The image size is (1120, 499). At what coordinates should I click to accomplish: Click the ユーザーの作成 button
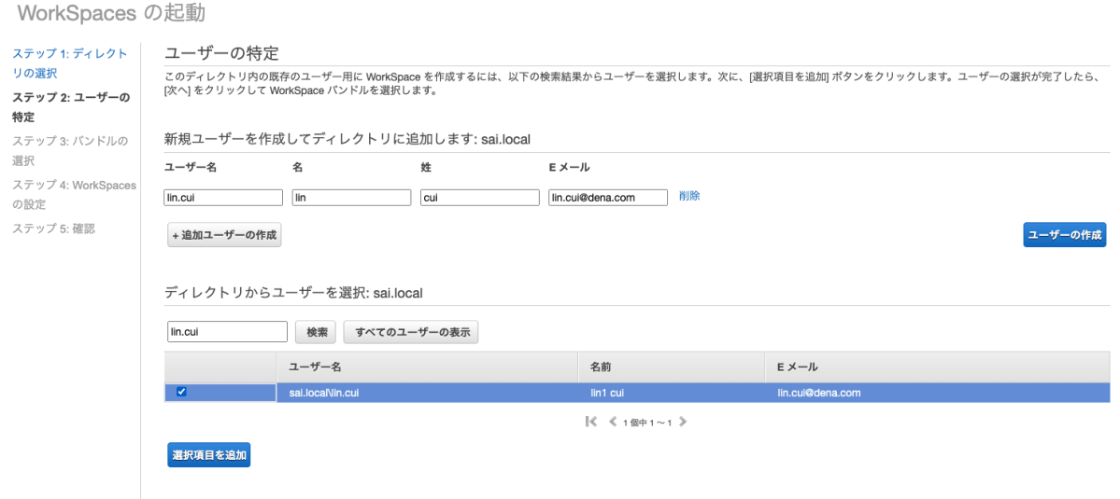[x=1064, y=234]
